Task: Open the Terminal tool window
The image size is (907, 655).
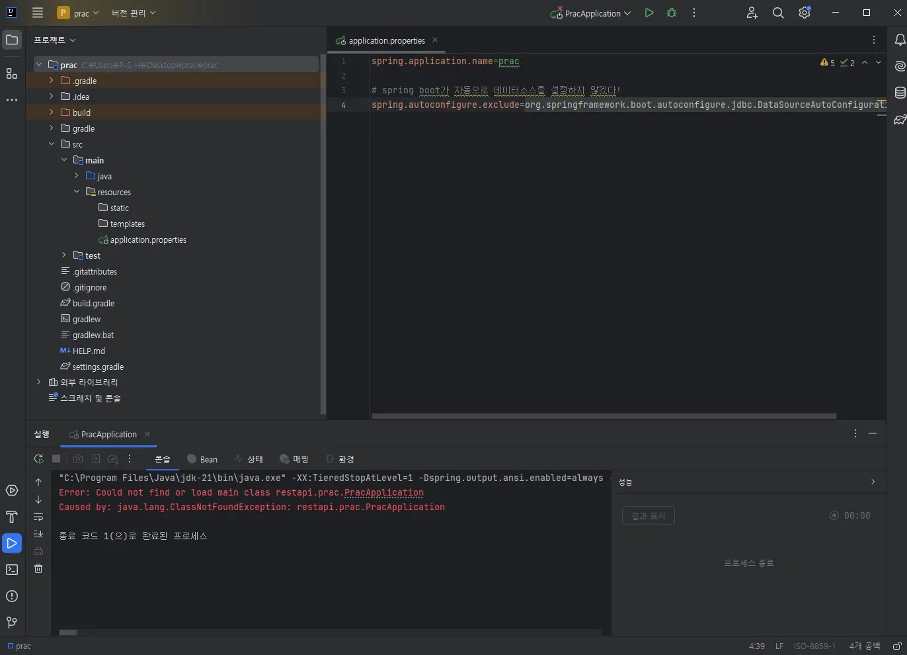Action: [x=12, y=570]
